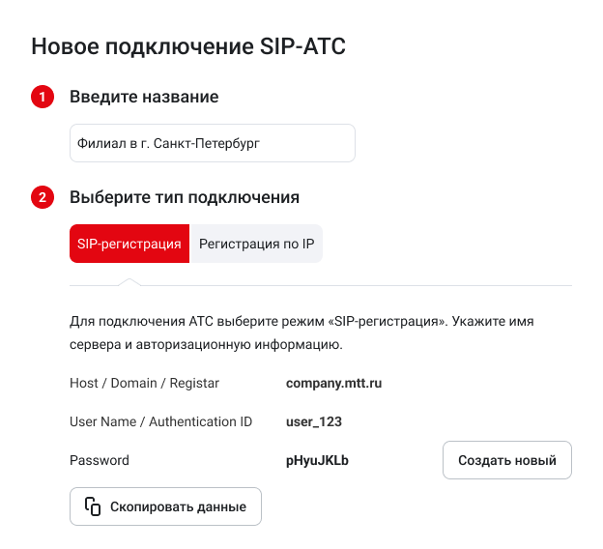
Task: Click the SIP-регистрация instruction paragraph
Action: tap(301, 332)
